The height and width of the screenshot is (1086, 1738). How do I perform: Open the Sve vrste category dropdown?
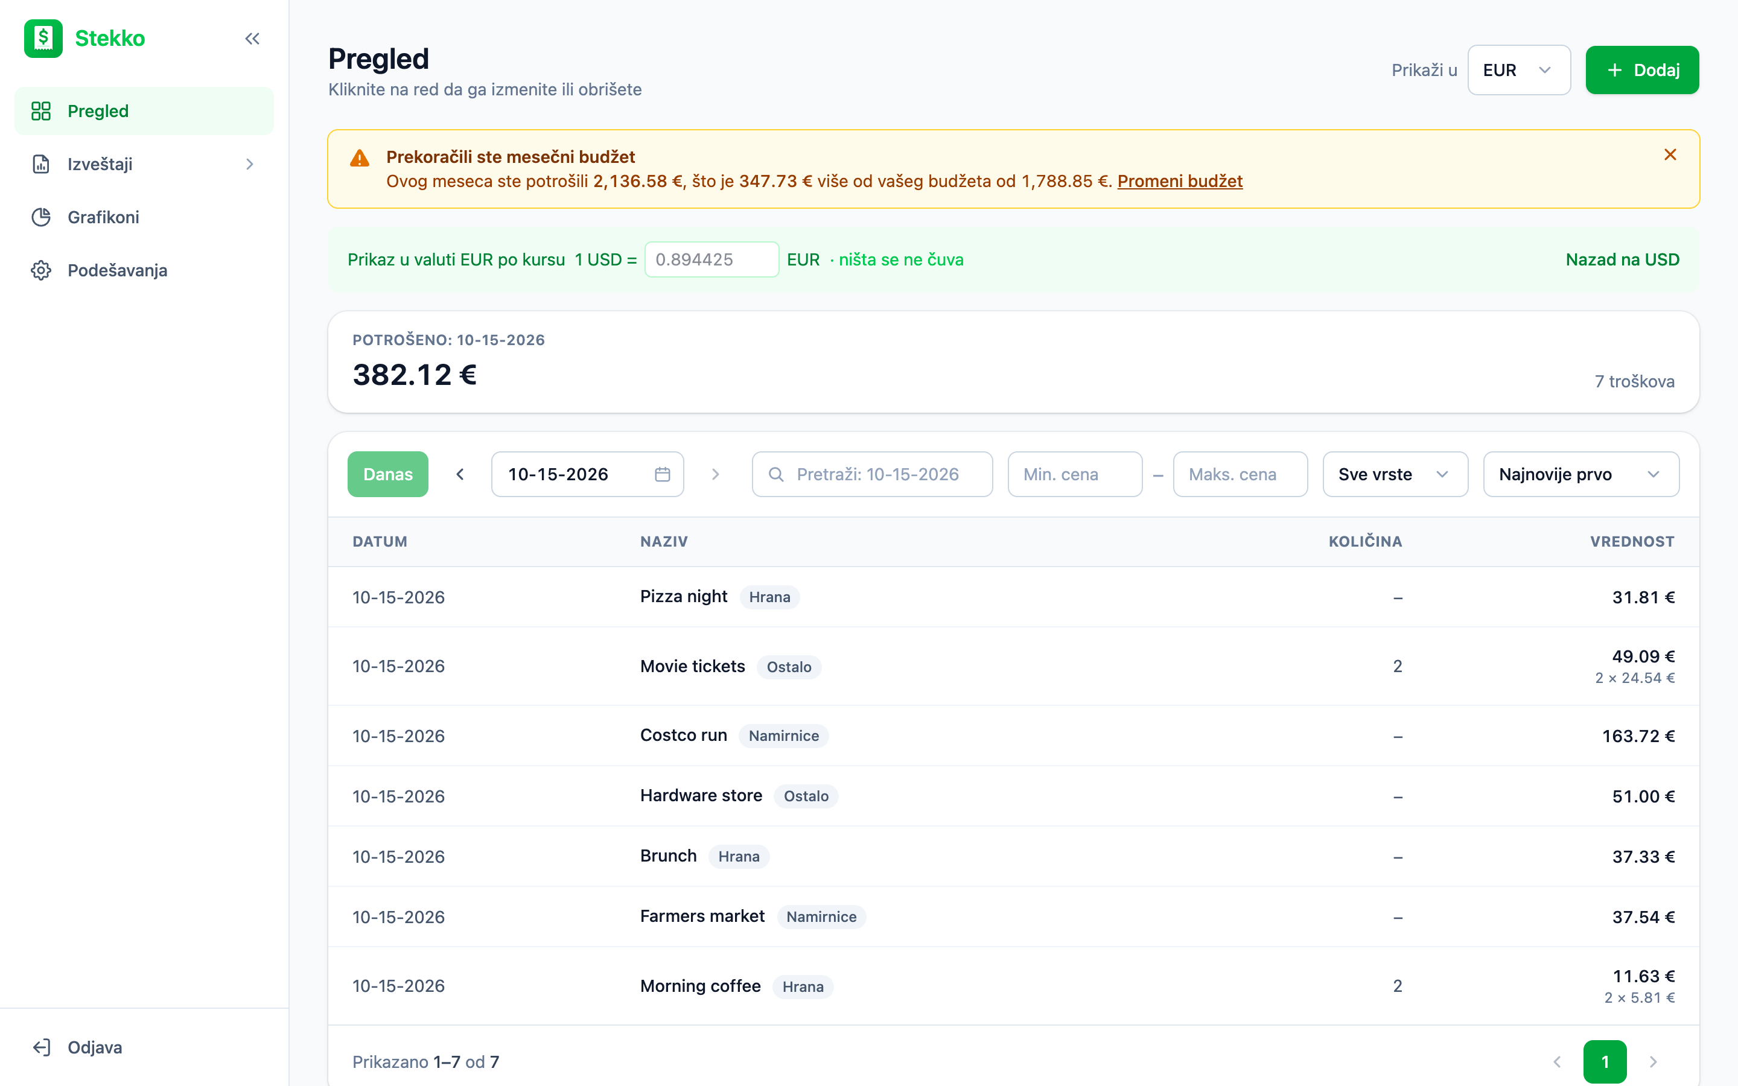click(1395, 474)
